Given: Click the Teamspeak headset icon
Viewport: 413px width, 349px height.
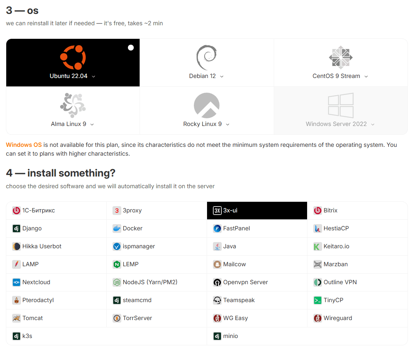Looking at the screenshot, I should click(217, 300).
